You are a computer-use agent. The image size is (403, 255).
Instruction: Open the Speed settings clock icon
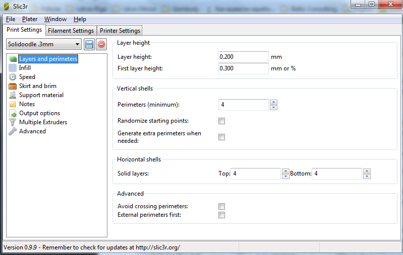[x=13, y=77]
